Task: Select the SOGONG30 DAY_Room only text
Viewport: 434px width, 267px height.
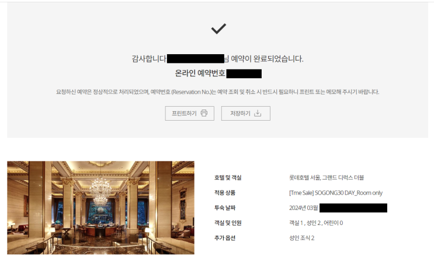Action: [x=349, y=193]
